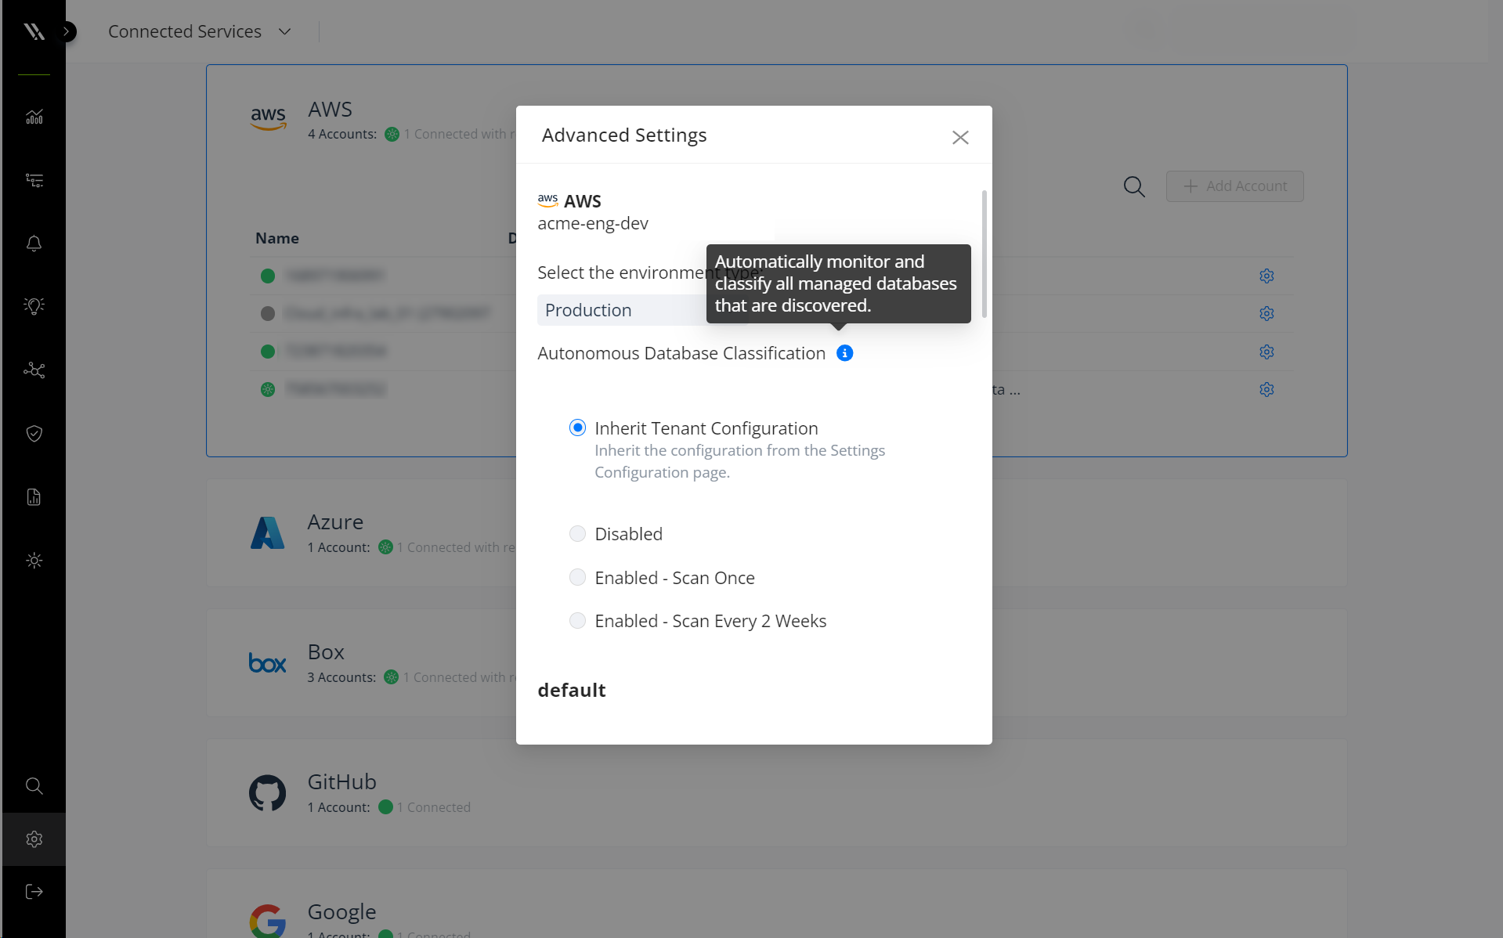Click the sun-shaped icon in sidebar
Screen dimensions: 1503x938
pos(34,560)
